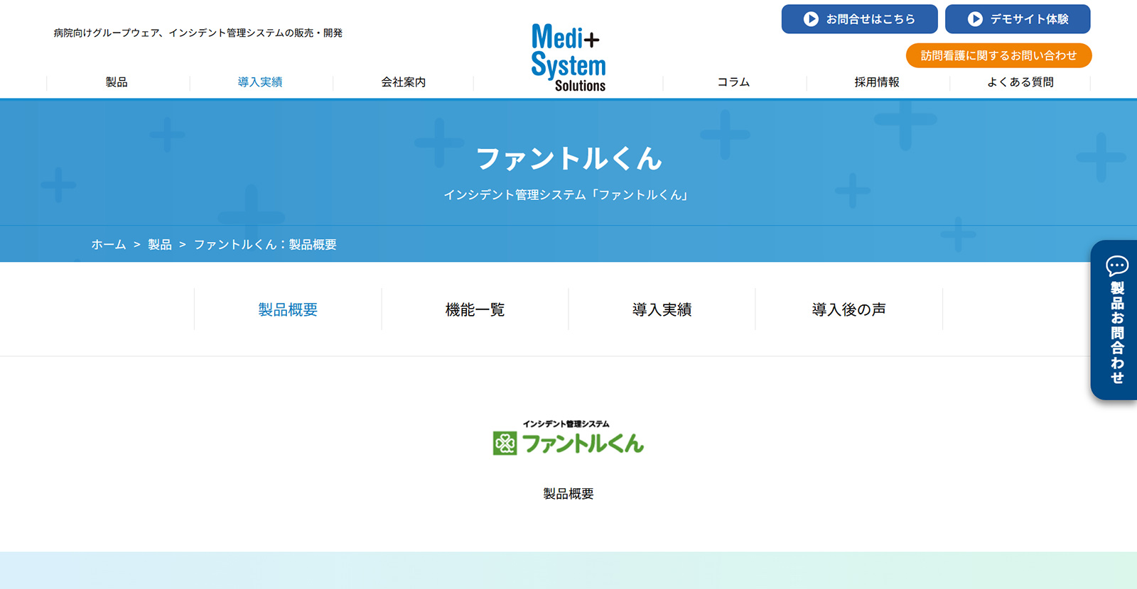Click play icon in デモサイト体験 button
Viewport: 1137px width, 589px height.
pos(976,19)
